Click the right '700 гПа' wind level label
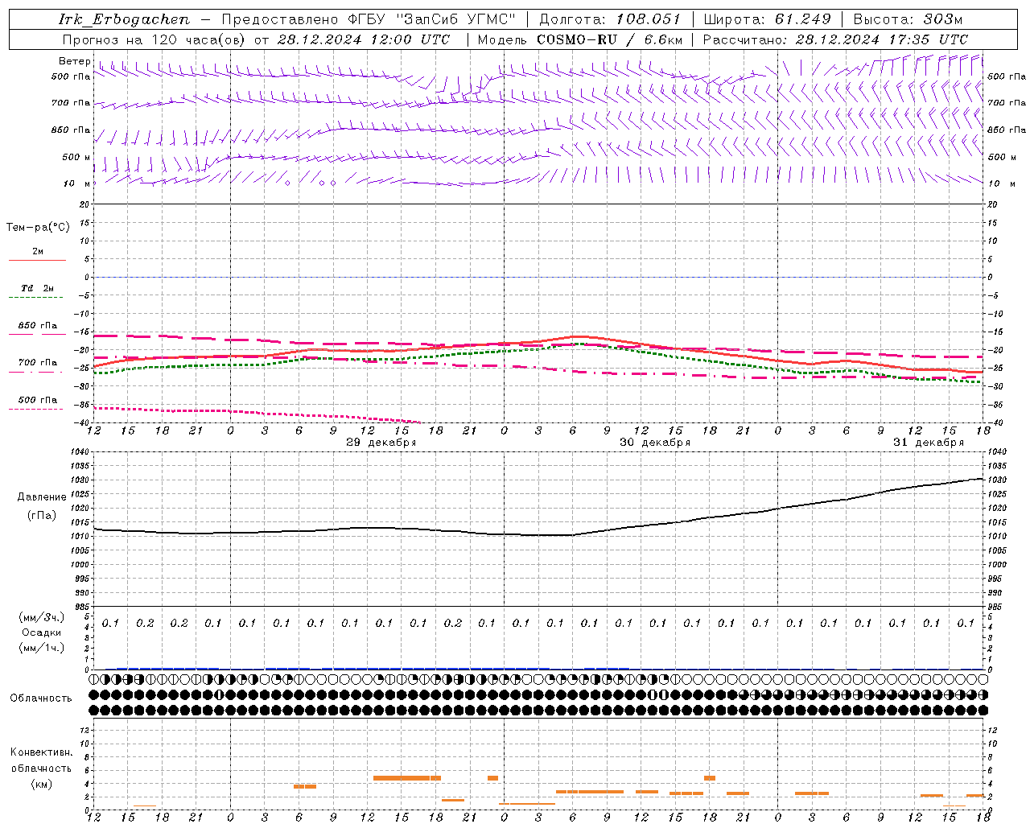Viewport: 1030px width, 824px height. [1007, 103]
